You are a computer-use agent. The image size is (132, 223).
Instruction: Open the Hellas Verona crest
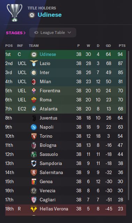(34, 209)
